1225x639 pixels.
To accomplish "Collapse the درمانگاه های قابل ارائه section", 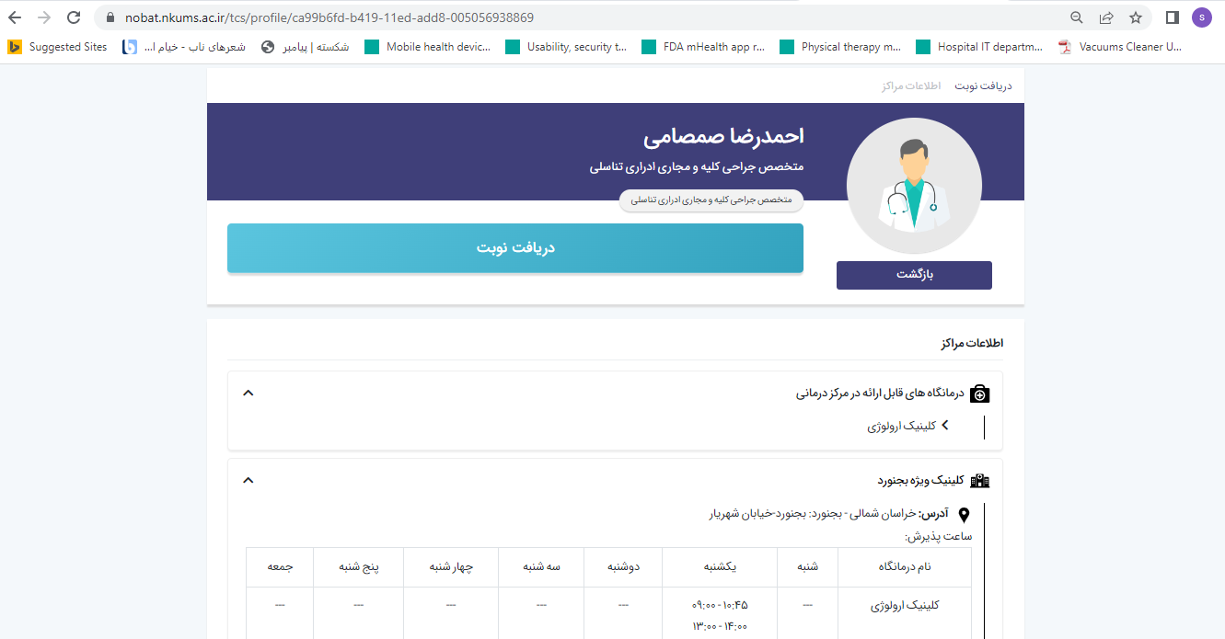I will (x=248, y=394).
